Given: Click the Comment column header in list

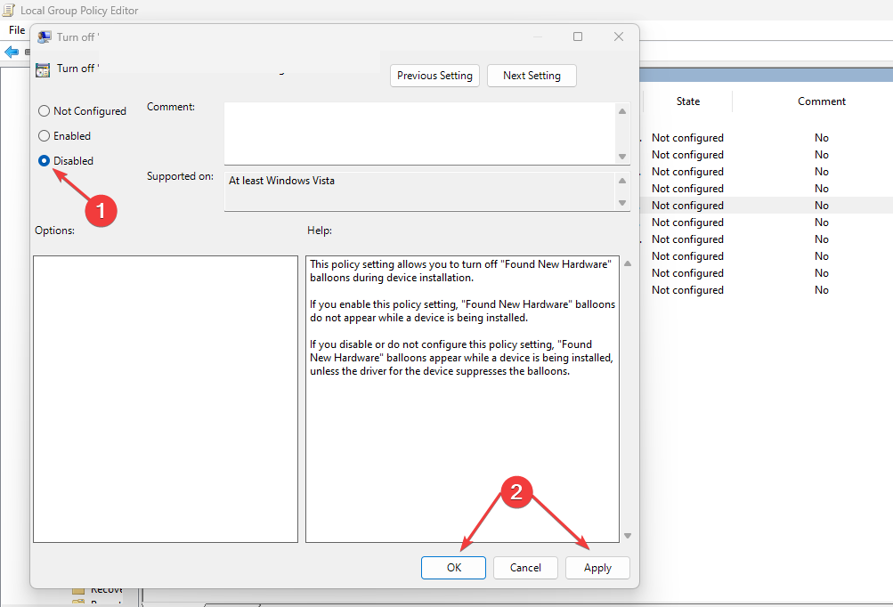Looking at the screenshot, I should pyautogui.click(x=821, y=101).
